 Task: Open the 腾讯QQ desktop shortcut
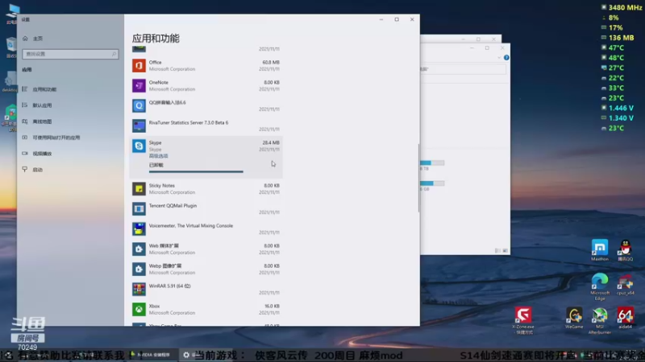pyautogui.click(x=626, y=250)
